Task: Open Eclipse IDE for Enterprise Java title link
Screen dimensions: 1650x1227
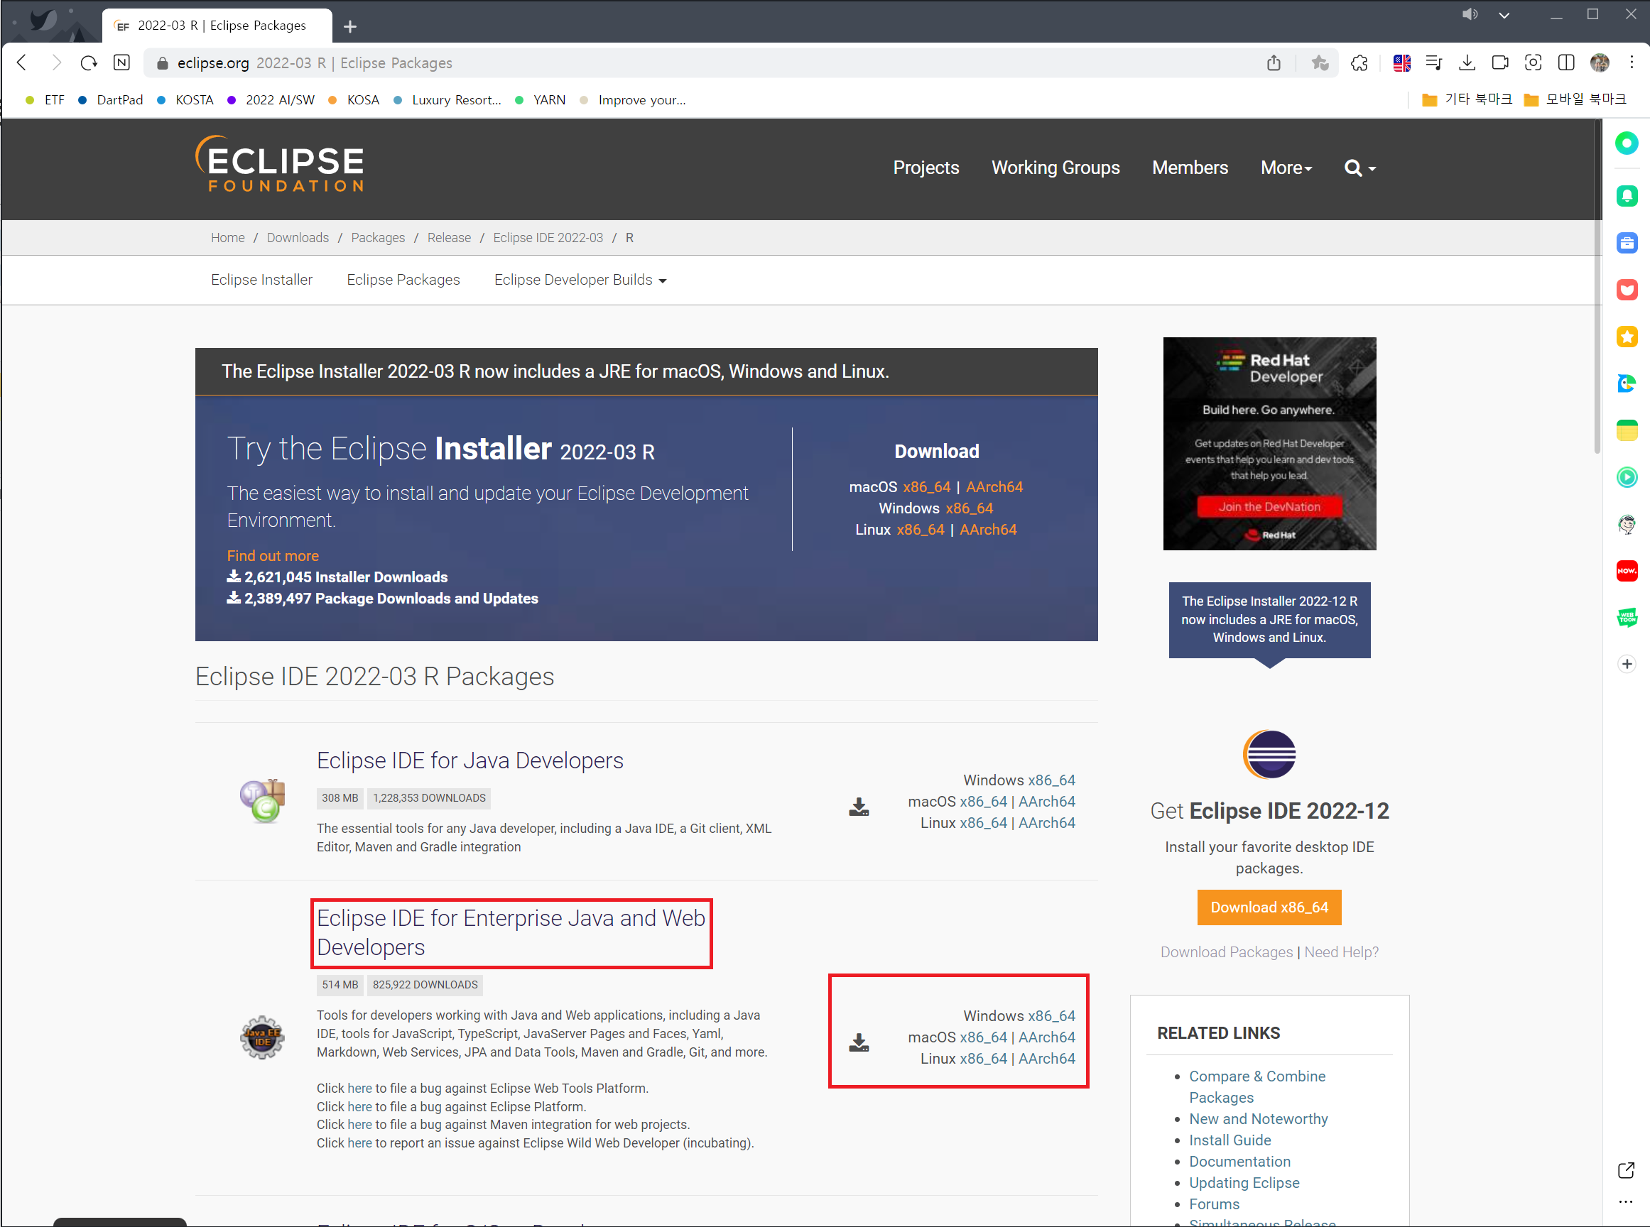Action: 511,932
